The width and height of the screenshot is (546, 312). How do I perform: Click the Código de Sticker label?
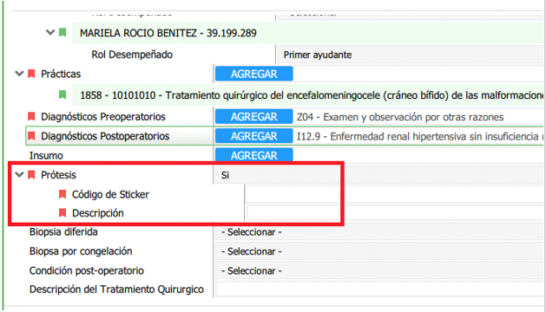coord(110,194)
